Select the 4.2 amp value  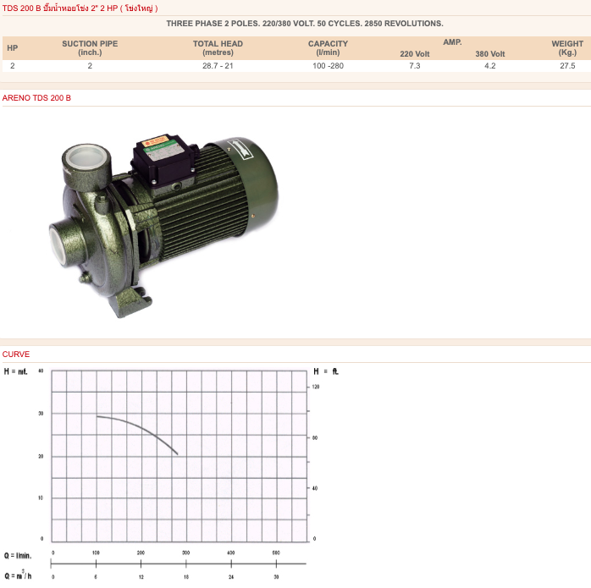490,65
